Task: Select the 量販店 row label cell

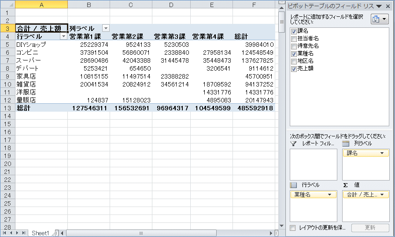Action: click(x=41, y=100)
